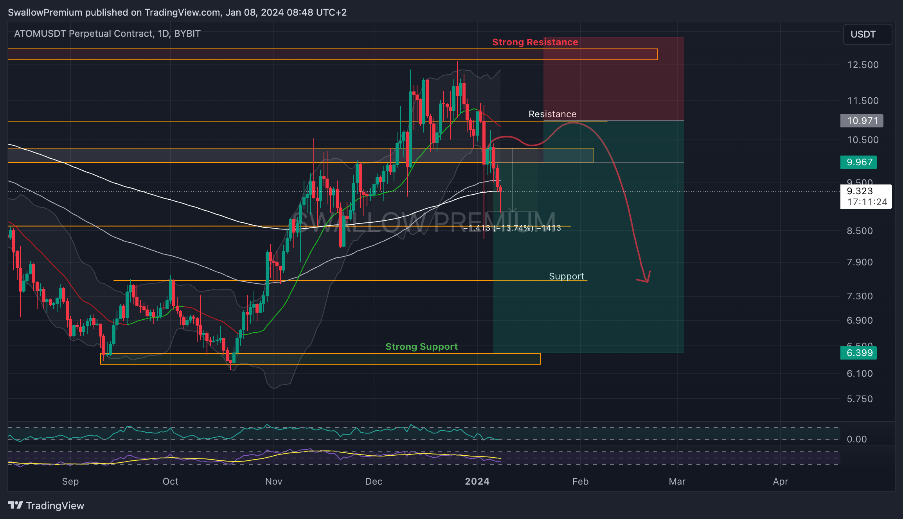Click the 'Strong Resistance' label
This screenshot has width=903, height=519.
(x=535, y=42)
